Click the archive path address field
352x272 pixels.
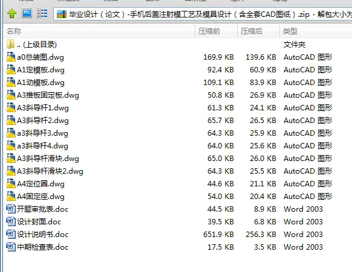coord(203,14)
